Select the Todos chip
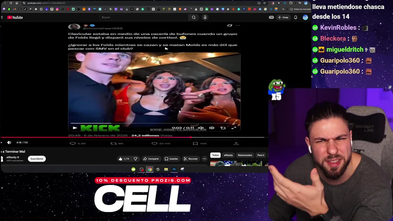 point(215,155)
